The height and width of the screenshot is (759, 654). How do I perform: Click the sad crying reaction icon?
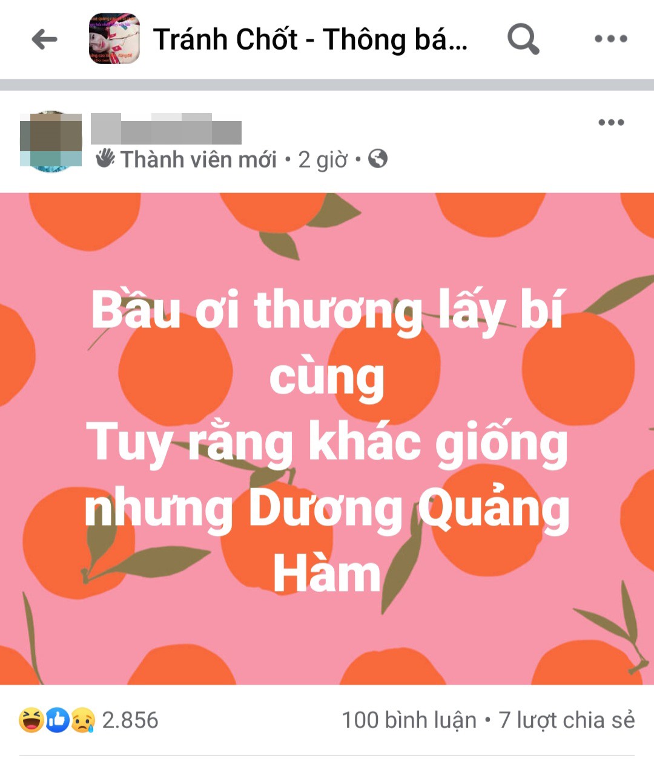(83, 720)
